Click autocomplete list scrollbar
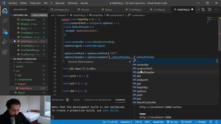 (217, 61)
